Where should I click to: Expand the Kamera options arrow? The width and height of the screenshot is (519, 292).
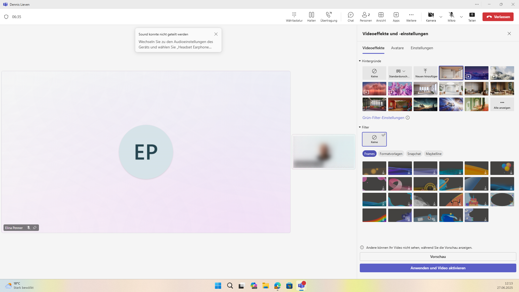[x=441, y=17]
